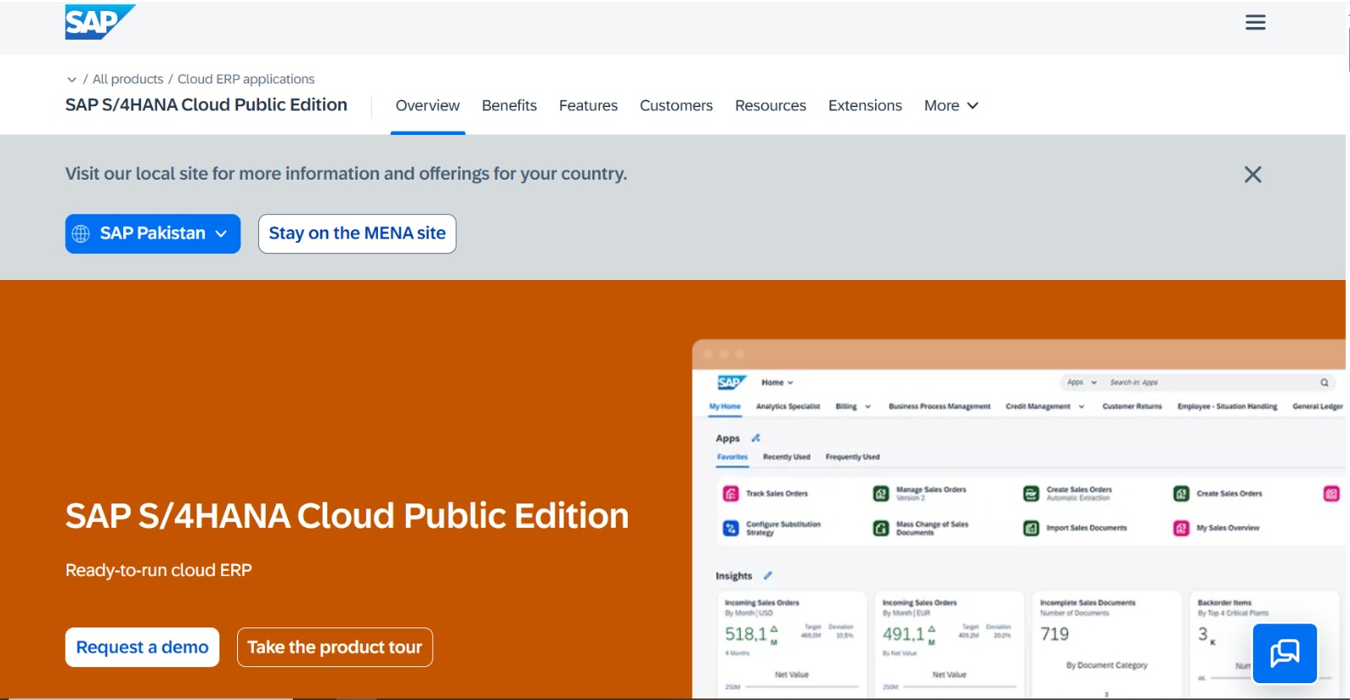Screen dimensions: 1350x700
Task: Open the hamburger navigation menu
Action: 1255,23
